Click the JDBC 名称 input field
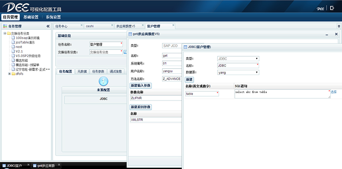 coord(238,66)
